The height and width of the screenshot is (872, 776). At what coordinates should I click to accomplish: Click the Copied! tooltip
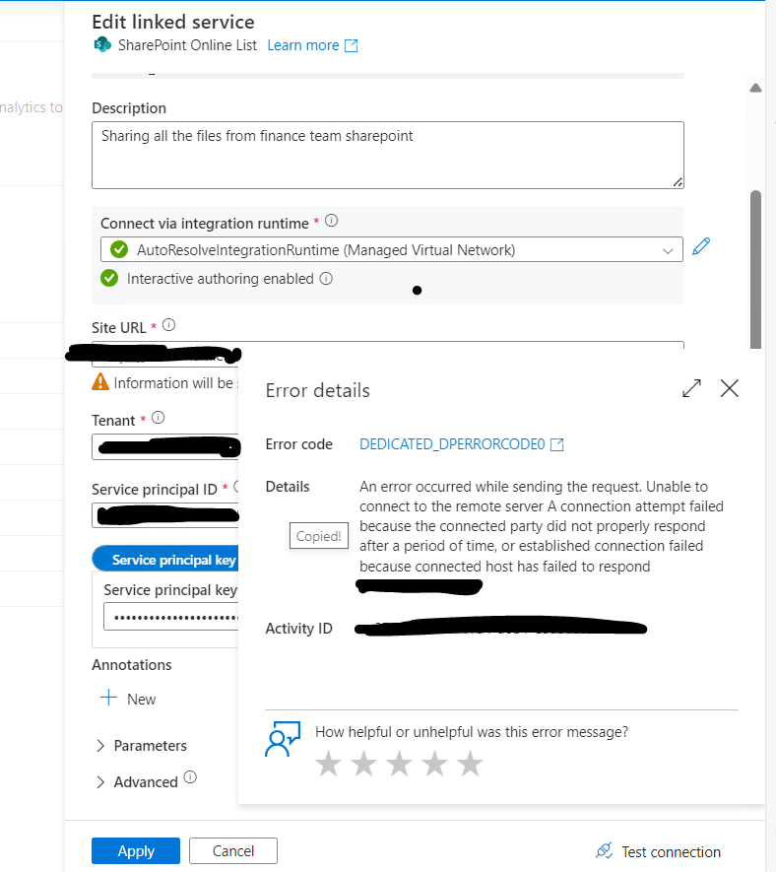pos(319,536)
